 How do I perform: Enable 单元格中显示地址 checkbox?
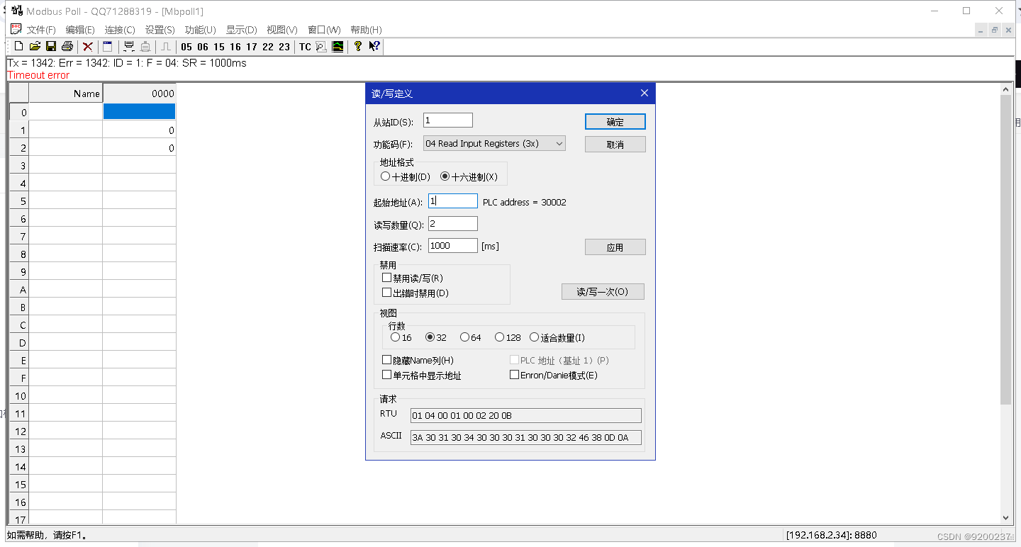[x=422, y=375]
